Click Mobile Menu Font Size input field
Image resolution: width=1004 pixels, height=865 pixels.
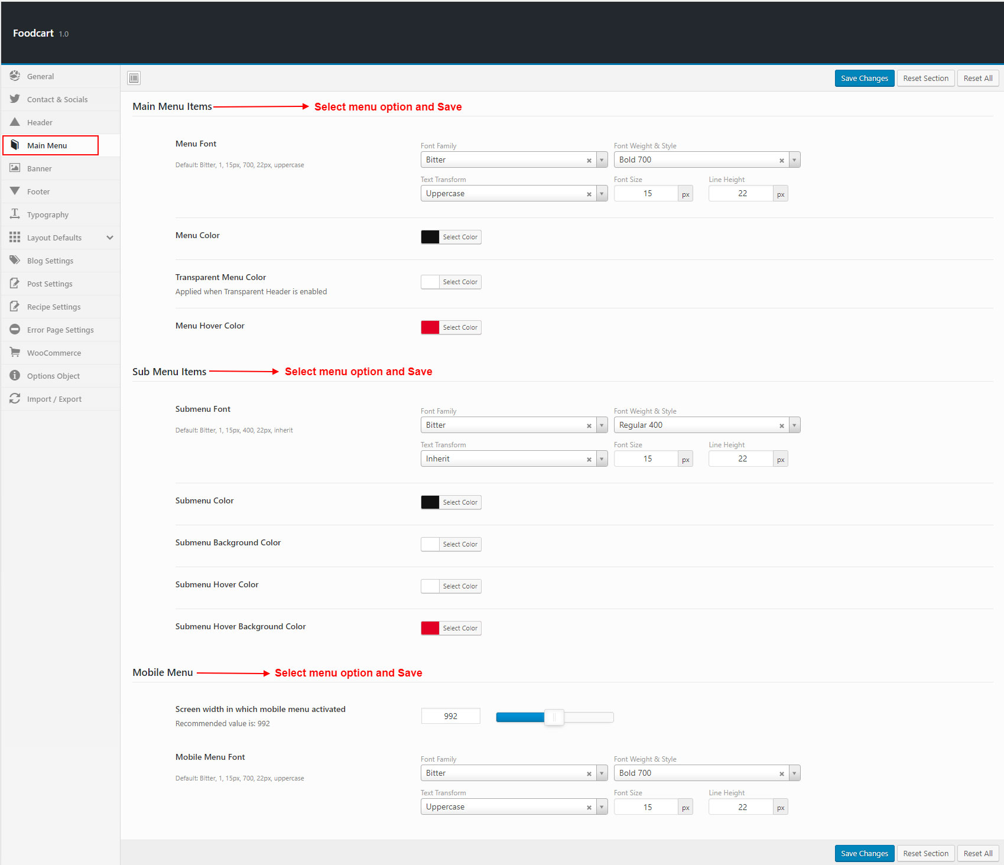pyautogui.click(x=646, y=807)
